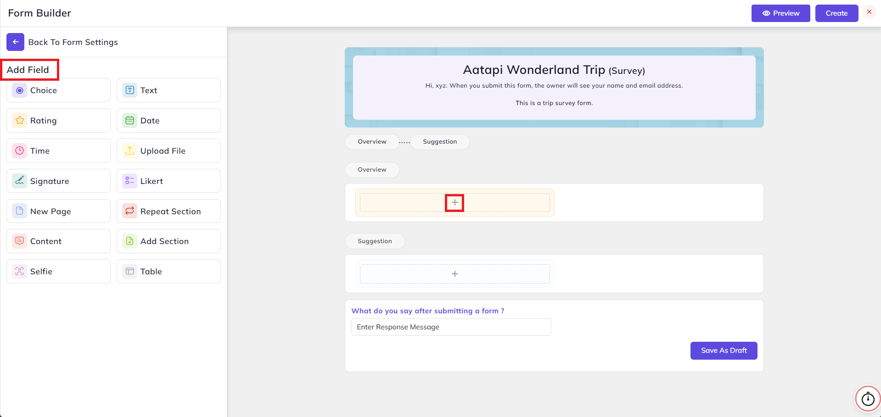
Task: Go Back To Form Settings
Action: (x=73, y=42)
